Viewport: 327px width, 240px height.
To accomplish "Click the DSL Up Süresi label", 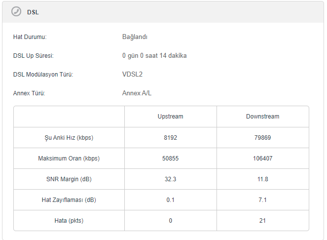I will click(x=33, y=56).
